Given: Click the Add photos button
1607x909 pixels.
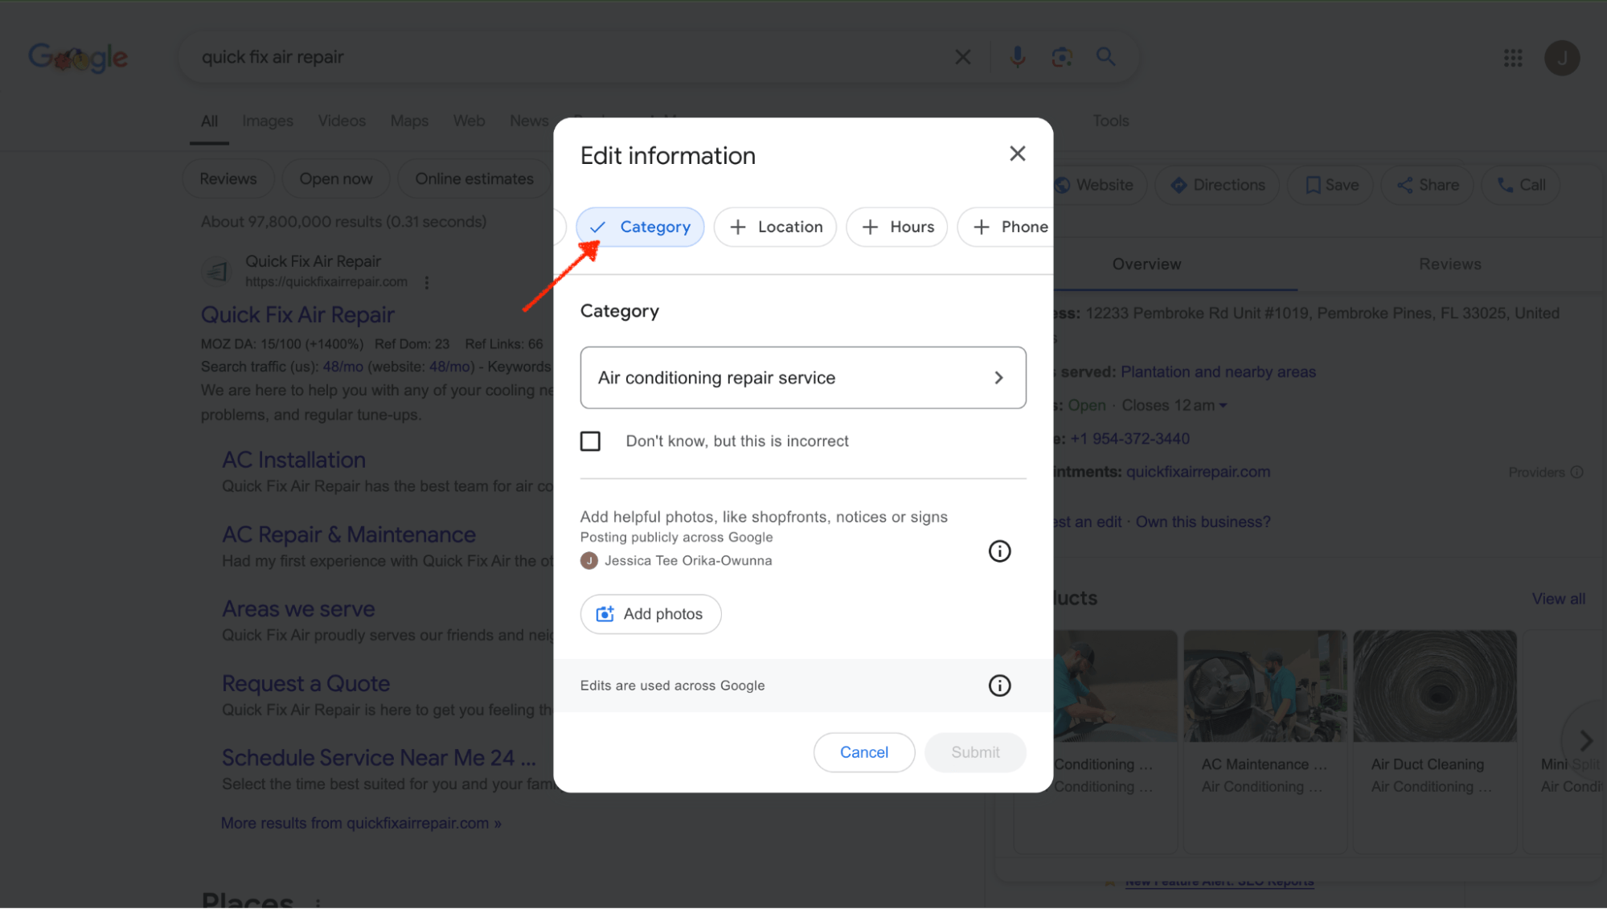Looking at the screenshot, I should tap(650, 613).
